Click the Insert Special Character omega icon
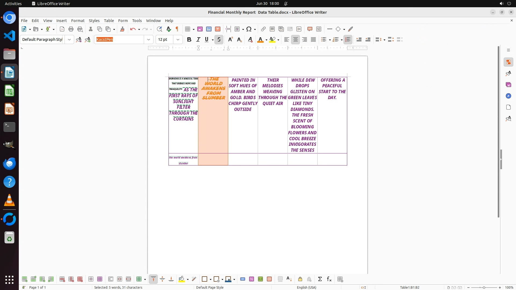 click(249, 29)
